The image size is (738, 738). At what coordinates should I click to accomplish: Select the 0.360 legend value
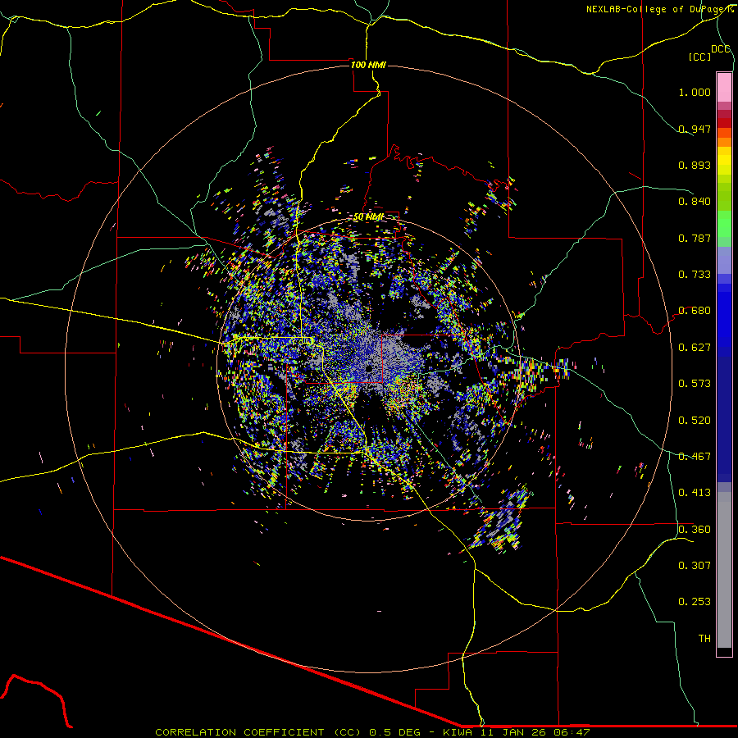[x=695, y=530]
